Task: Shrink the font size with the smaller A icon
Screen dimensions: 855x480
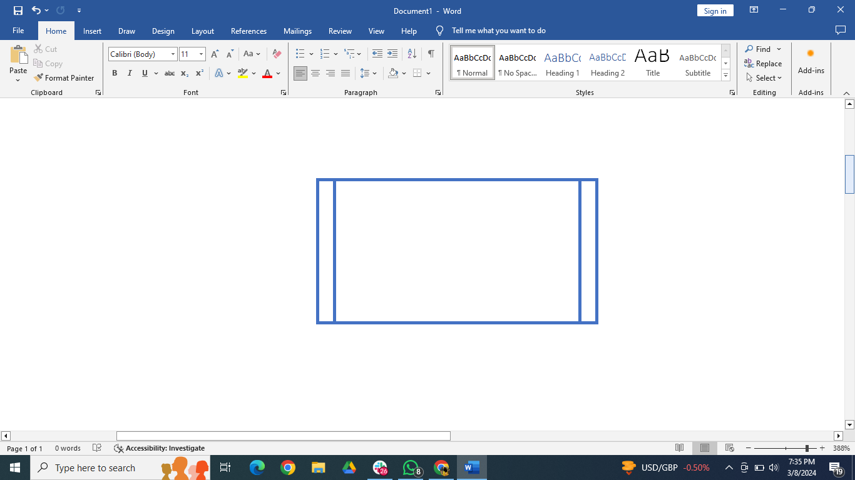Action: pyautogui.click(x=230, y=54)
